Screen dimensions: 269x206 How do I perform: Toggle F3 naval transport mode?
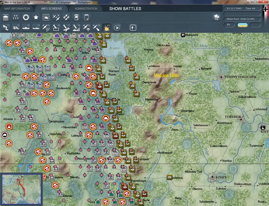26,28
